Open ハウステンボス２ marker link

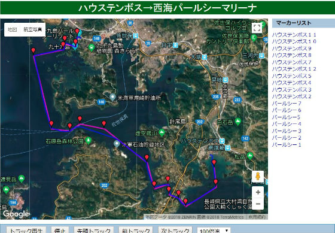pos(292,96)
